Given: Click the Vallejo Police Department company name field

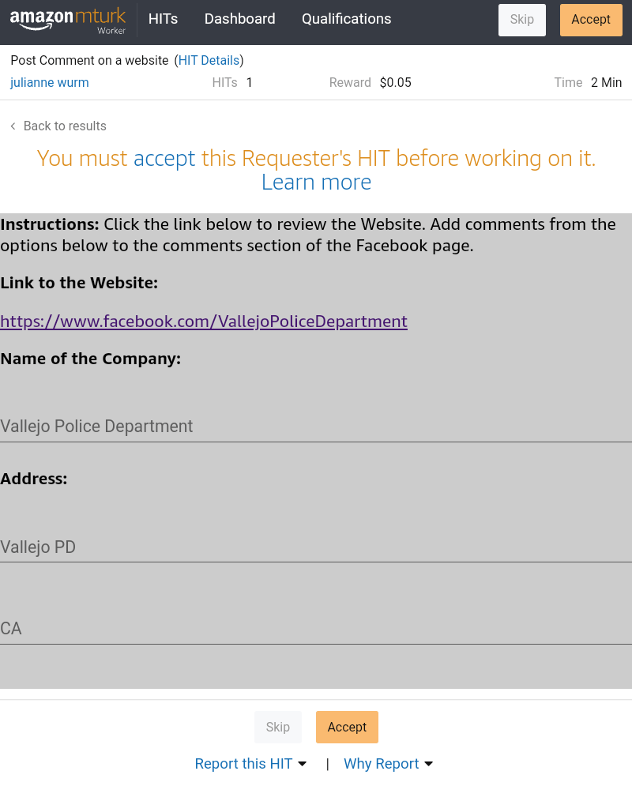Looking at the screenshot, I should click(316, 427).
